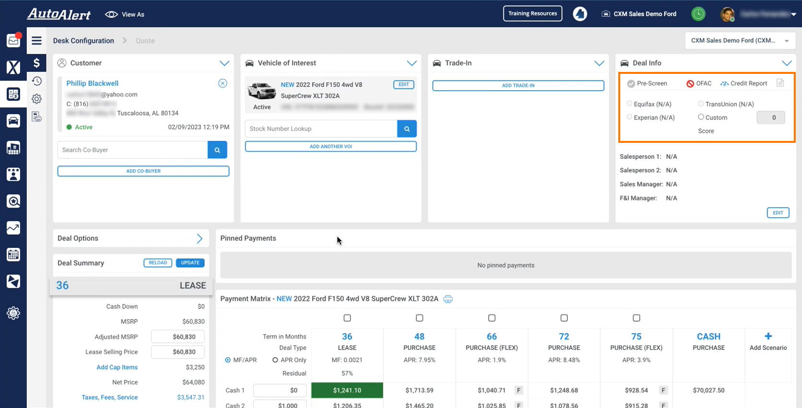
Task: Click the X logo sidebar icon
Action: coord(13,67)
